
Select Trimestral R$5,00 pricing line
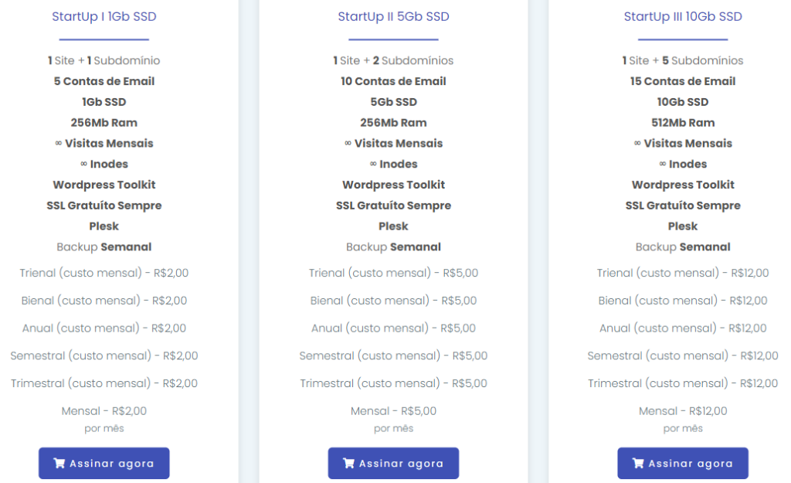point(393,383)
